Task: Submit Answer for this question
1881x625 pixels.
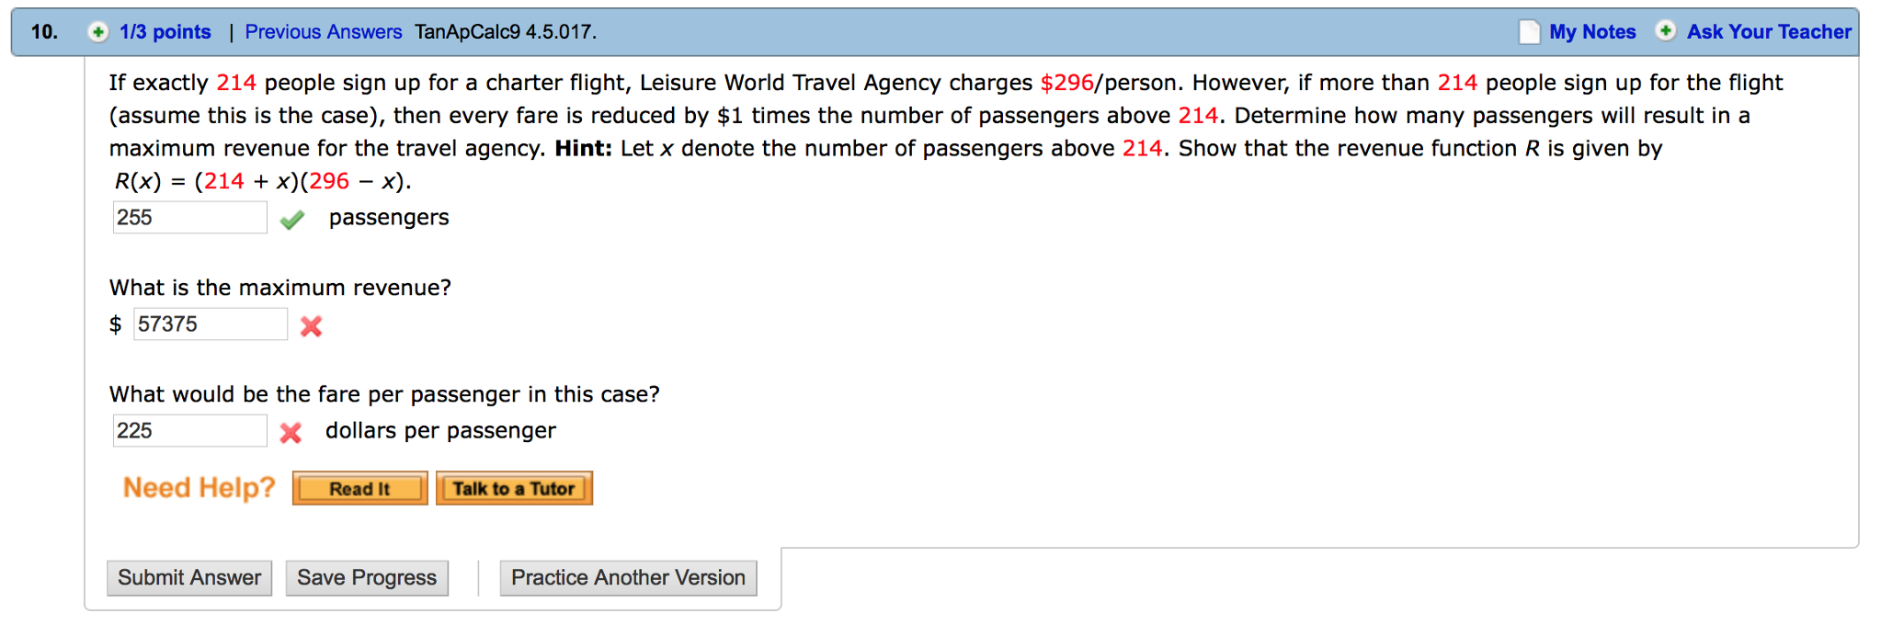Action: pyautogui.click(x=188, y=577)
